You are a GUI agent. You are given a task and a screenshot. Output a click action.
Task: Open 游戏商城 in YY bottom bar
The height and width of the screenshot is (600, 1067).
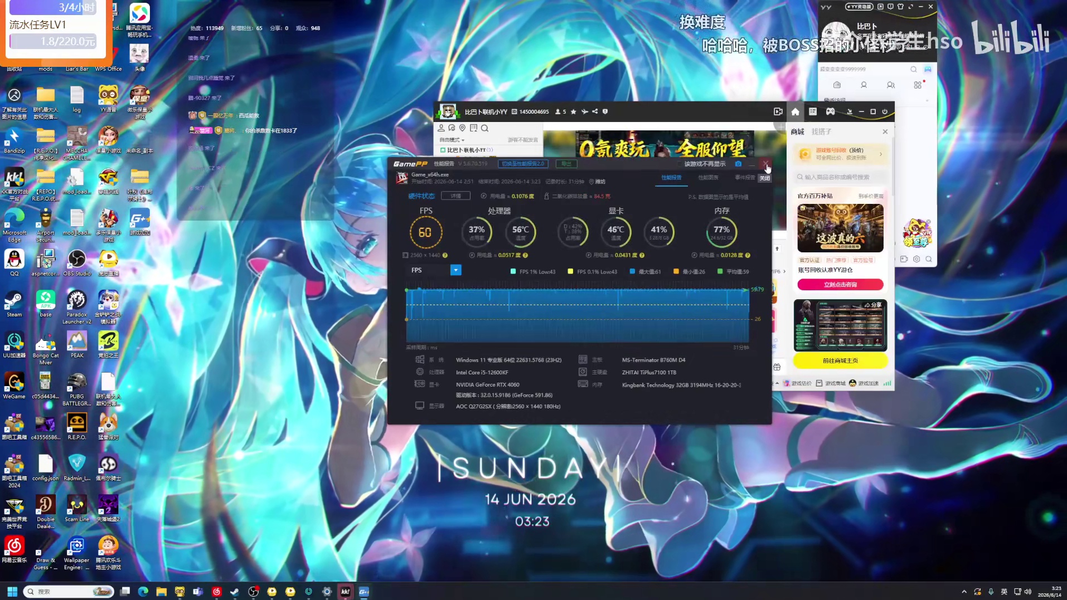tap(831, 383)
